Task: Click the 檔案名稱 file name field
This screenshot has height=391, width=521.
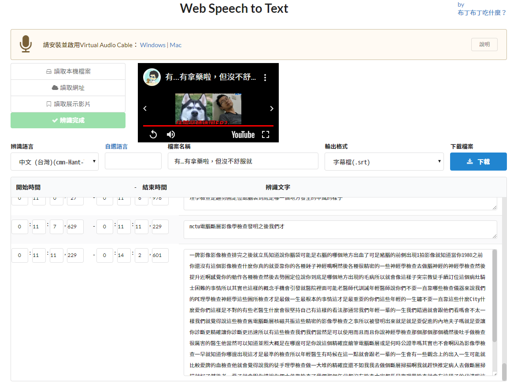Action: coord(243,161)
